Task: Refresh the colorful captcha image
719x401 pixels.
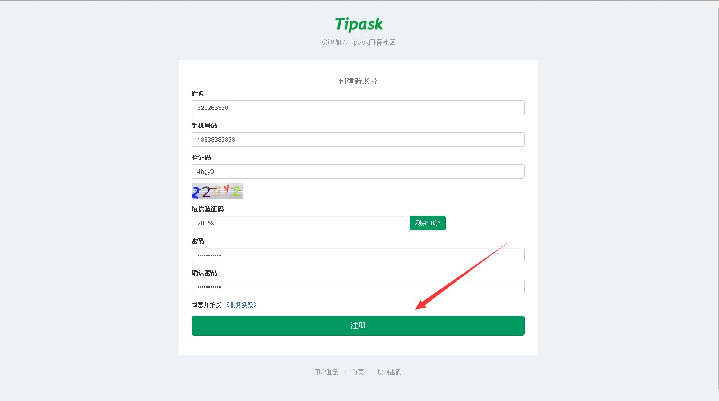Action: [218, 191]
